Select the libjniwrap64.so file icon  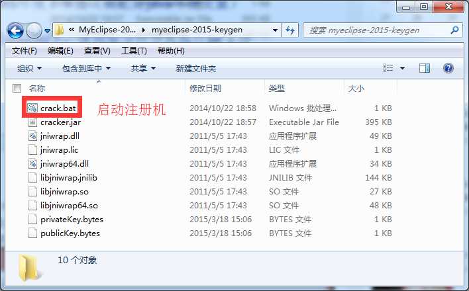pos(32,205)
